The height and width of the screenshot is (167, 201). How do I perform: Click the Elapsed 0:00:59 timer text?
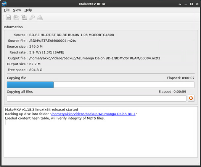coord(172,92)
